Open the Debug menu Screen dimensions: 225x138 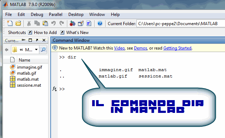37,15
